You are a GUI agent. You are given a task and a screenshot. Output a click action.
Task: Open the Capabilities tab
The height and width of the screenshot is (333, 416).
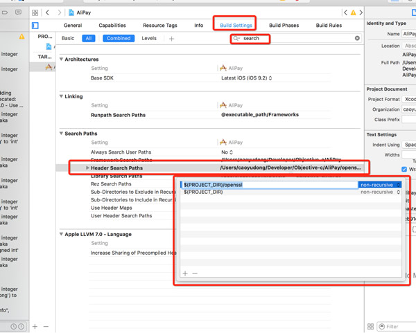click(112, 26)
